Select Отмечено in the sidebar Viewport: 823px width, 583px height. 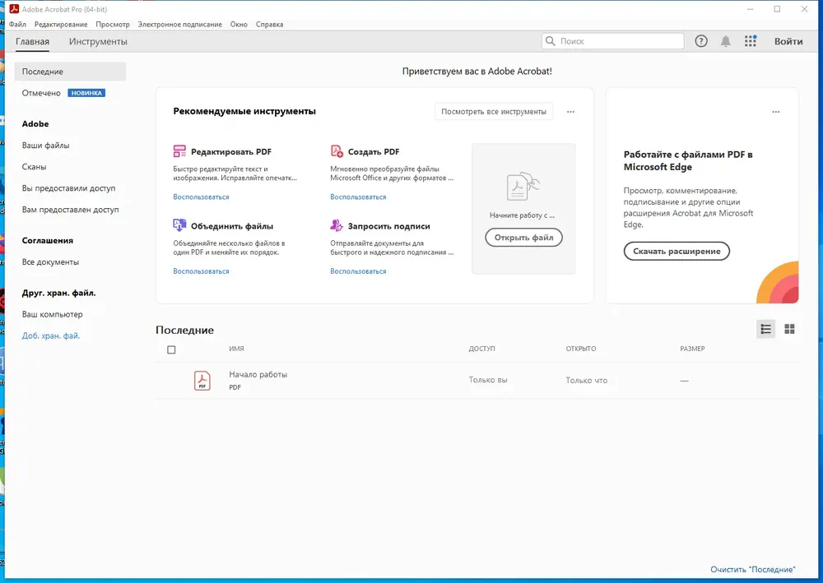point(41,93)
